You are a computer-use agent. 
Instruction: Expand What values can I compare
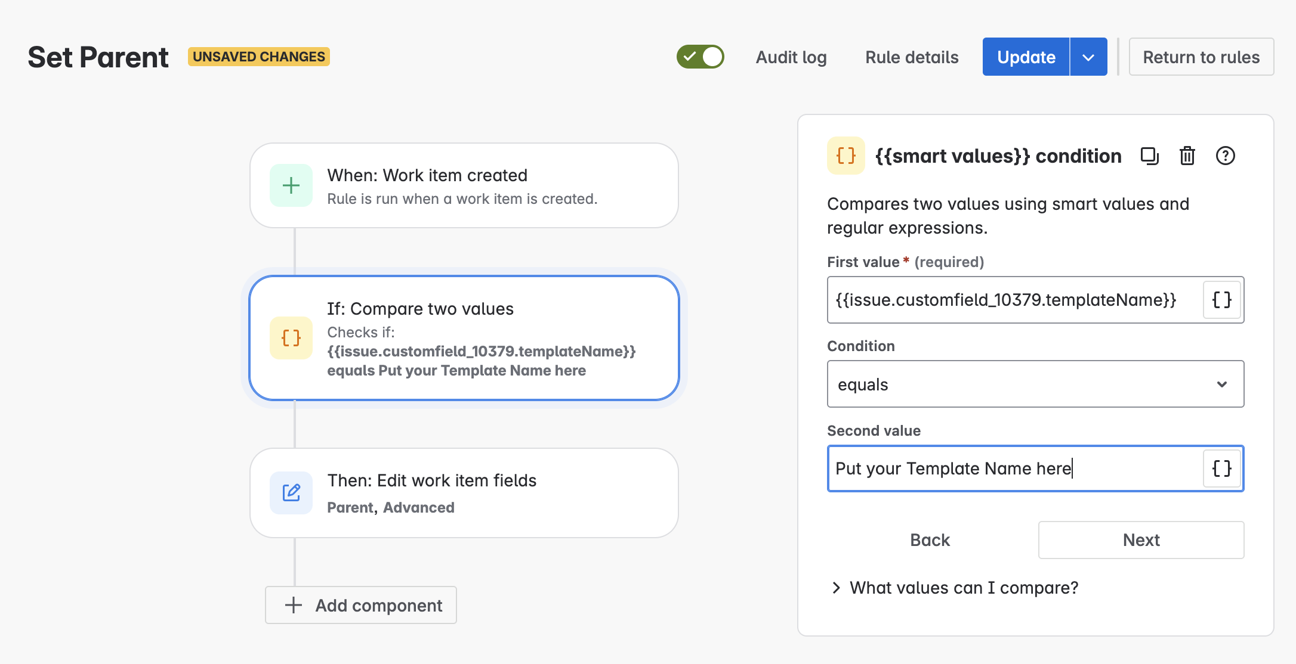point(955,588)
